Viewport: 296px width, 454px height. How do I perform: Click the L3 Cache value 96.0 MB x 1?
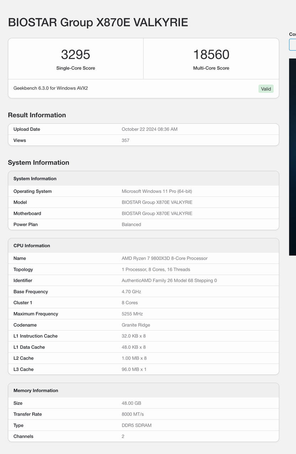[x=134, y=369]
